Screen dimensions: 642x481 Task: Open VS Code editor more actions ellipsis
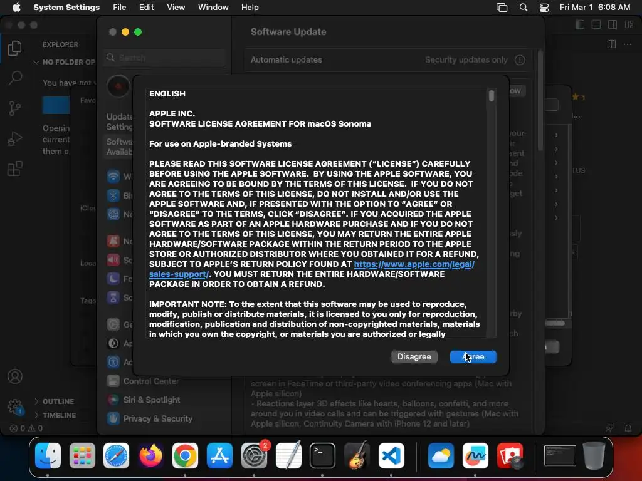click(x=628, y=44)
